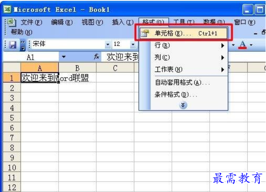Expand the 宋体 font name dropdown

108,45
